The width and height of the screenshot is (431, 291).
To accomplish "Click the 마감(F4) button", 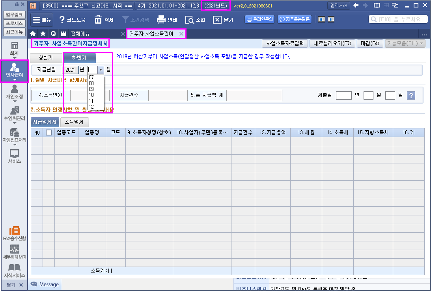I will pyautogui.click(x=370, y=43).
